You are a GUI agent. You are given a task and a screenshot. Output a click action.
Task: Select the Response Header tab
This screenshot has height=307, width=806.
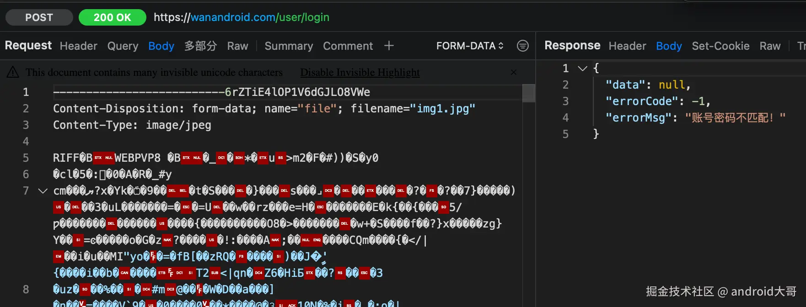point(627,46)
